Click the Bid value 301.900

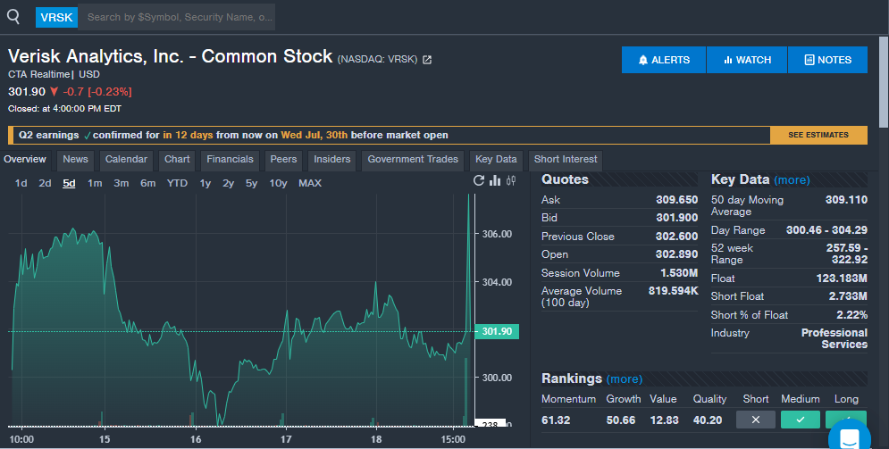pos(677,218)
